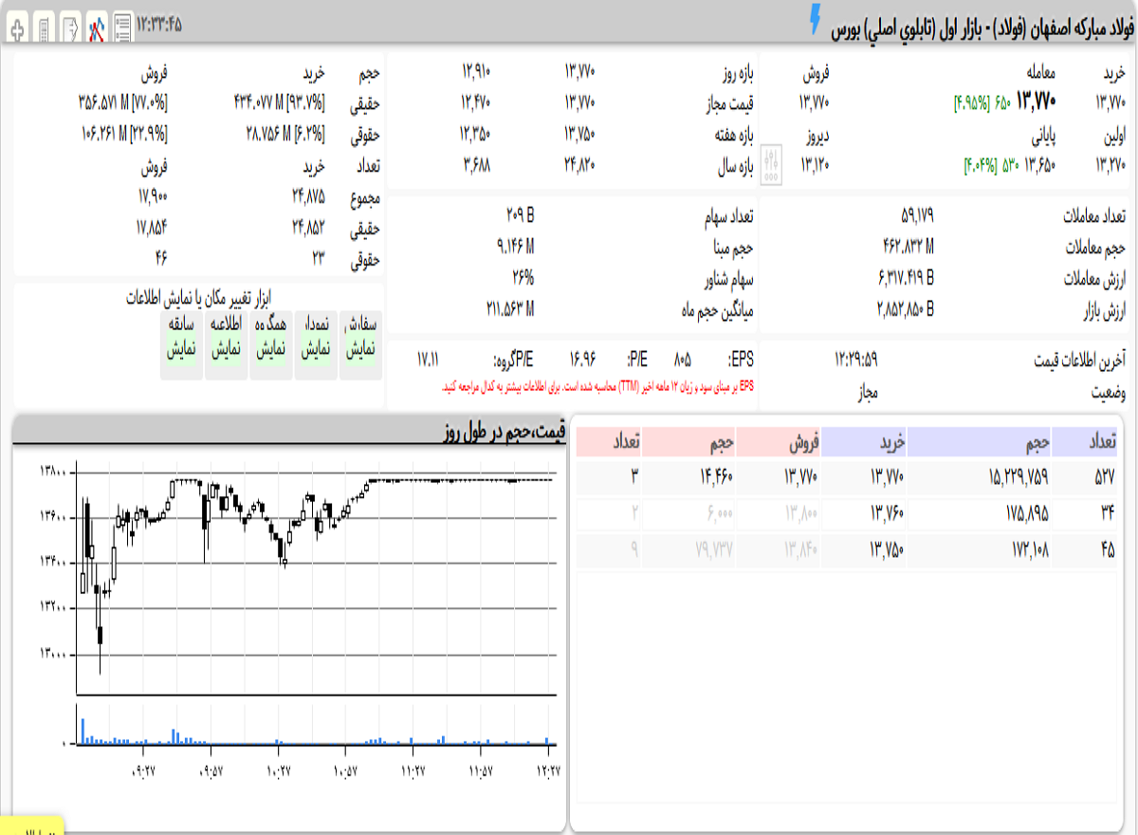Click the intraday candlestick price chart

click(315, 579)
